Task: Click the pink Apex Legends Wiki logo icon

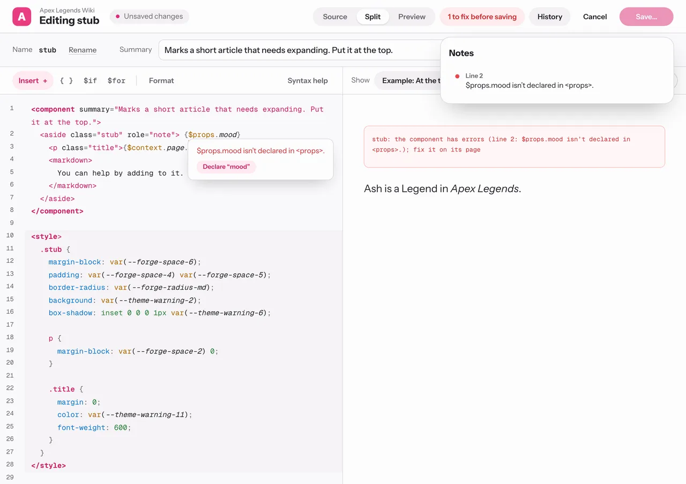Action: coord(22,17)
